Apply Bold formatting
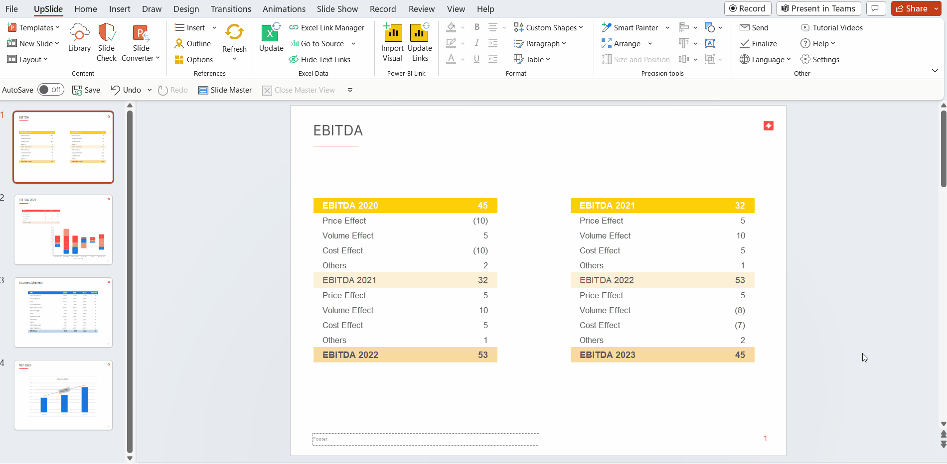The image size is (947, 464). pos(477,27)
